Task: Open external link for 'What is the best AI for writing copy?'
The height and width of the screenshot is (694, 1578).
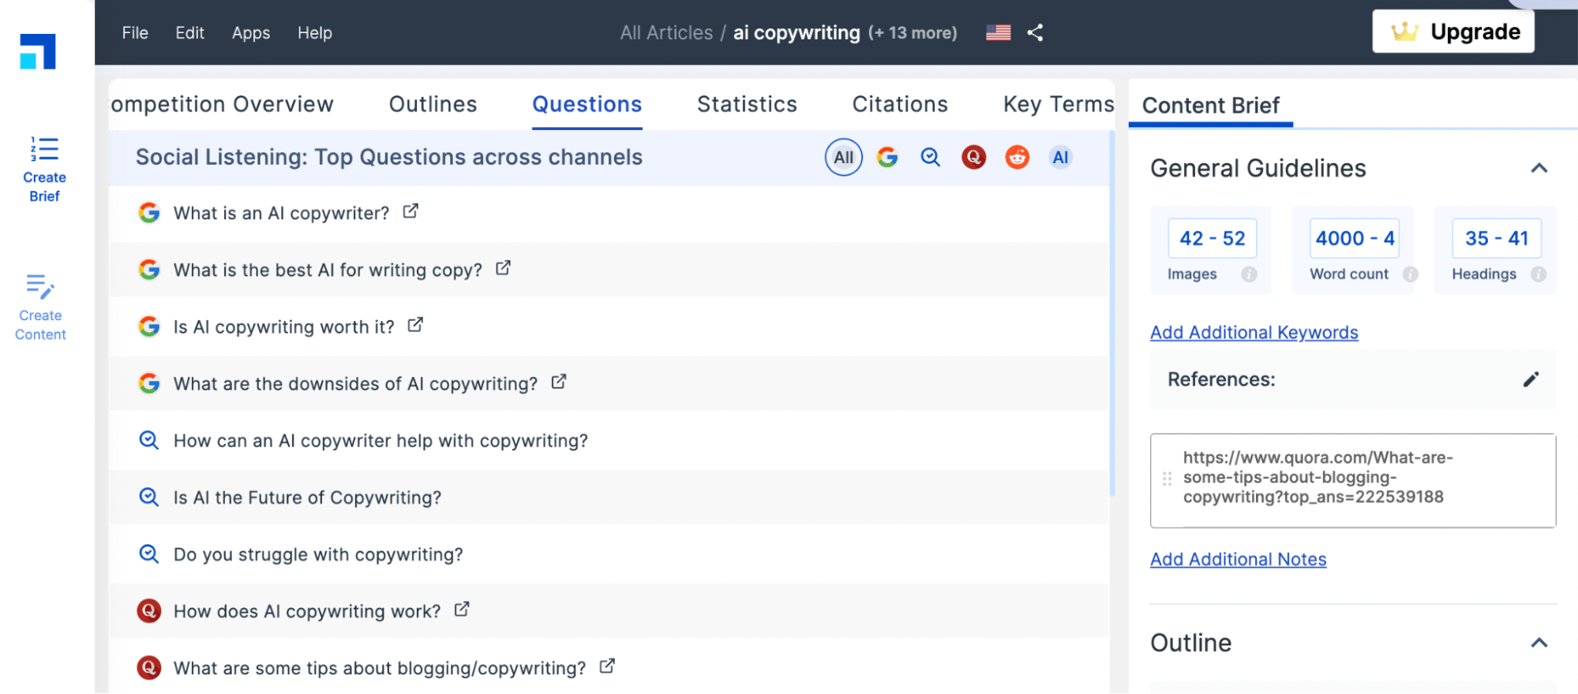Action: click(503, 268)
